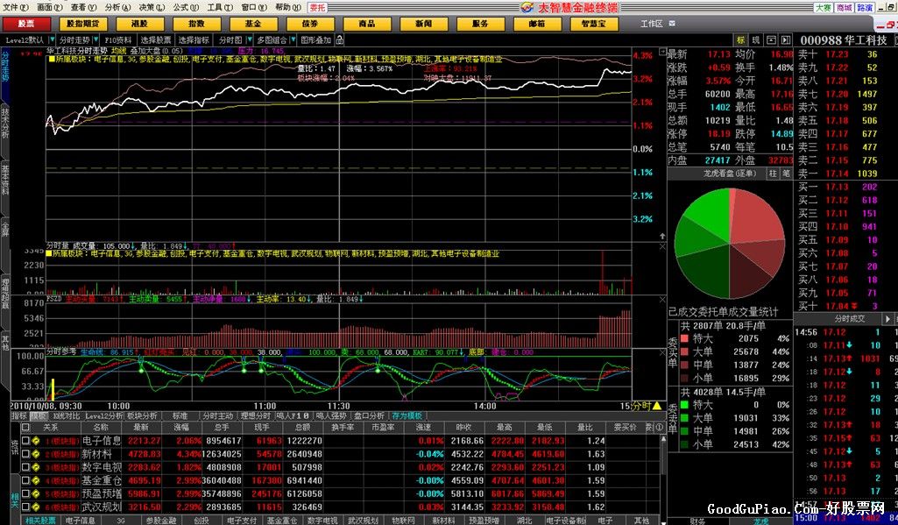Check the 新材料 row checkbox
This screenshot has height=525, width=898.
(x=25, y=454)
